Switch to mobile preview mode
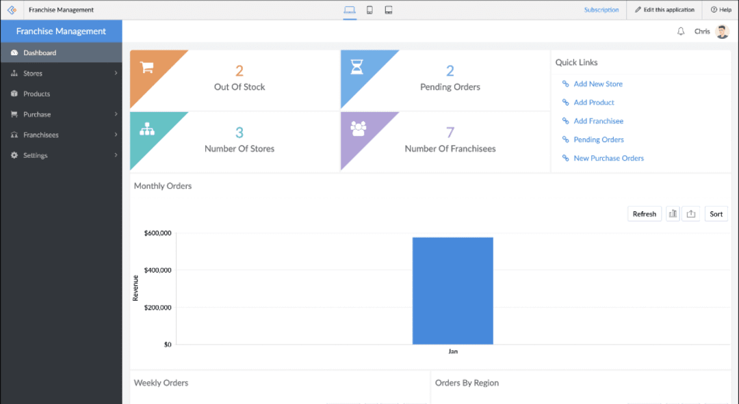This screenshot has width=739, height=404. [x=369, y=10]
